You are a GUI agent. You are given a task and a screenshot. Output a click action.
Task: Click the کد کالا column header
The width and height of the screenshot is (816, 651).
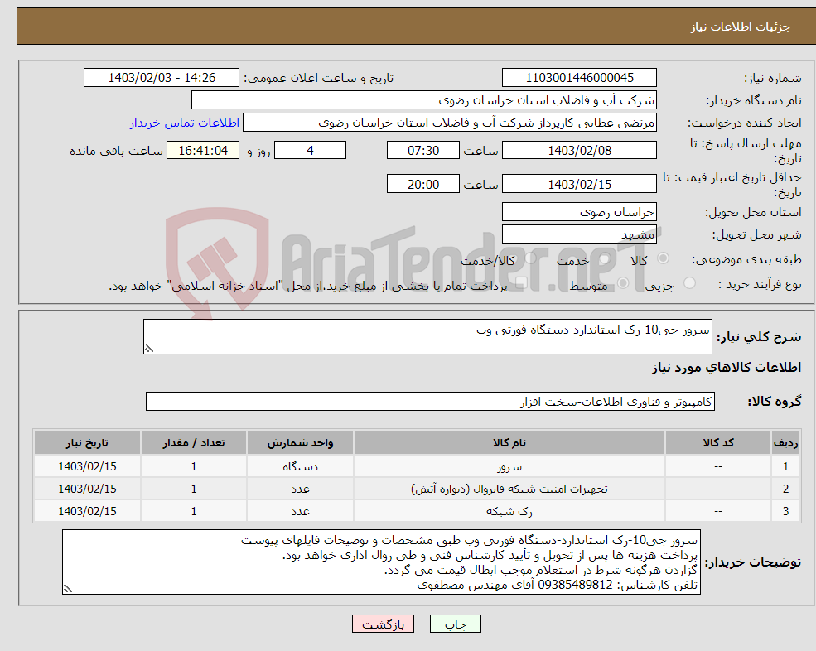(718, 443)
